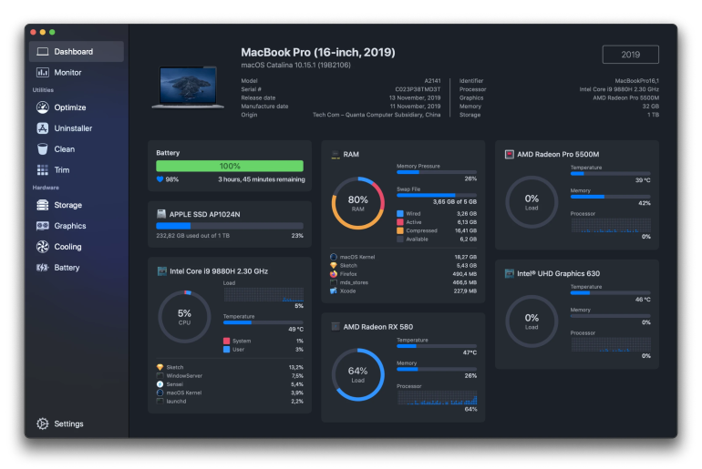Click the Firefox icon in RAM process list
Viewport: 702px width, 469px height.
pyautogui.click(x=334, y=274)
